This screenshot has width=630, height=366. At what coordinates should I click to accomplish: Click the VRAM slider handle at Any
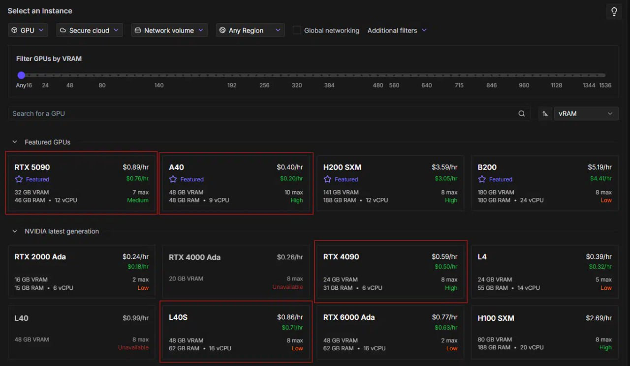[x=21, y=75]
